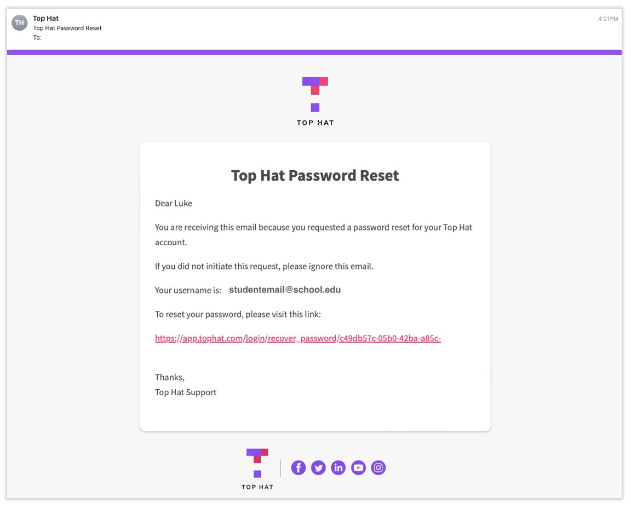
Task: Click the TH sender avatar
Action: 19,23
